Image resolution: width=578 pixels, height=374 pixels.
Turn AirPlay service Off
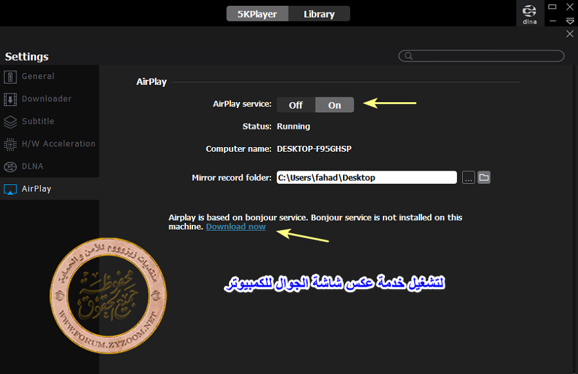click(x=296, y=105)
